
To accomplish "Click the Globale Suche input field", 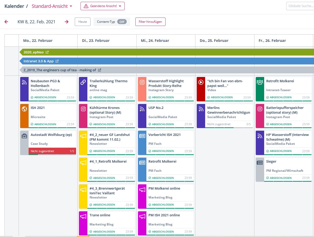I will 300,6.
